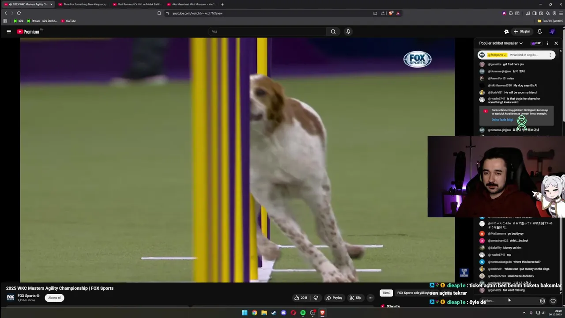The width and height of the screenshot is (565, 318).
Task: Open Stream - Kick Dashboard bookmark
Action: tap(42, 21)
